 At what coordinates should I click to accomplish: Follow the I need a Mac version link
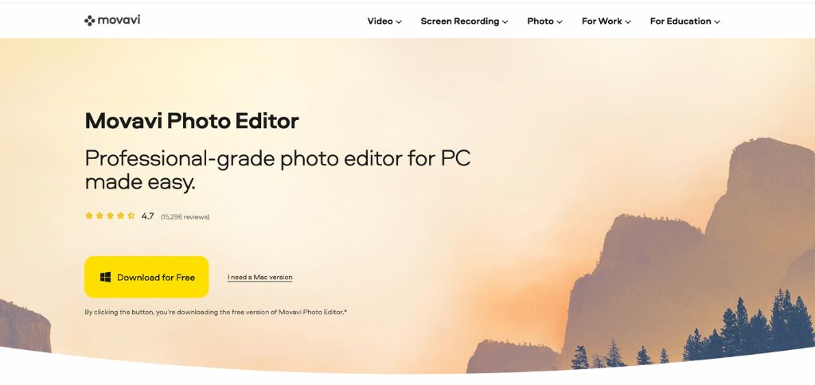coord(260,278)
